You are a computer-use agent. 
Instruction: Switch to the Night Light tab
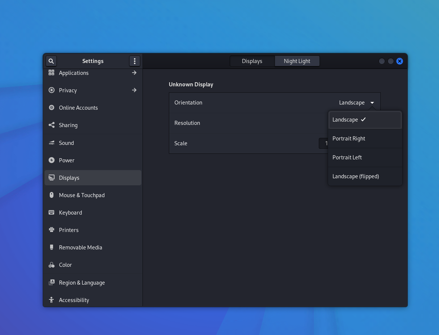point(297,61)
